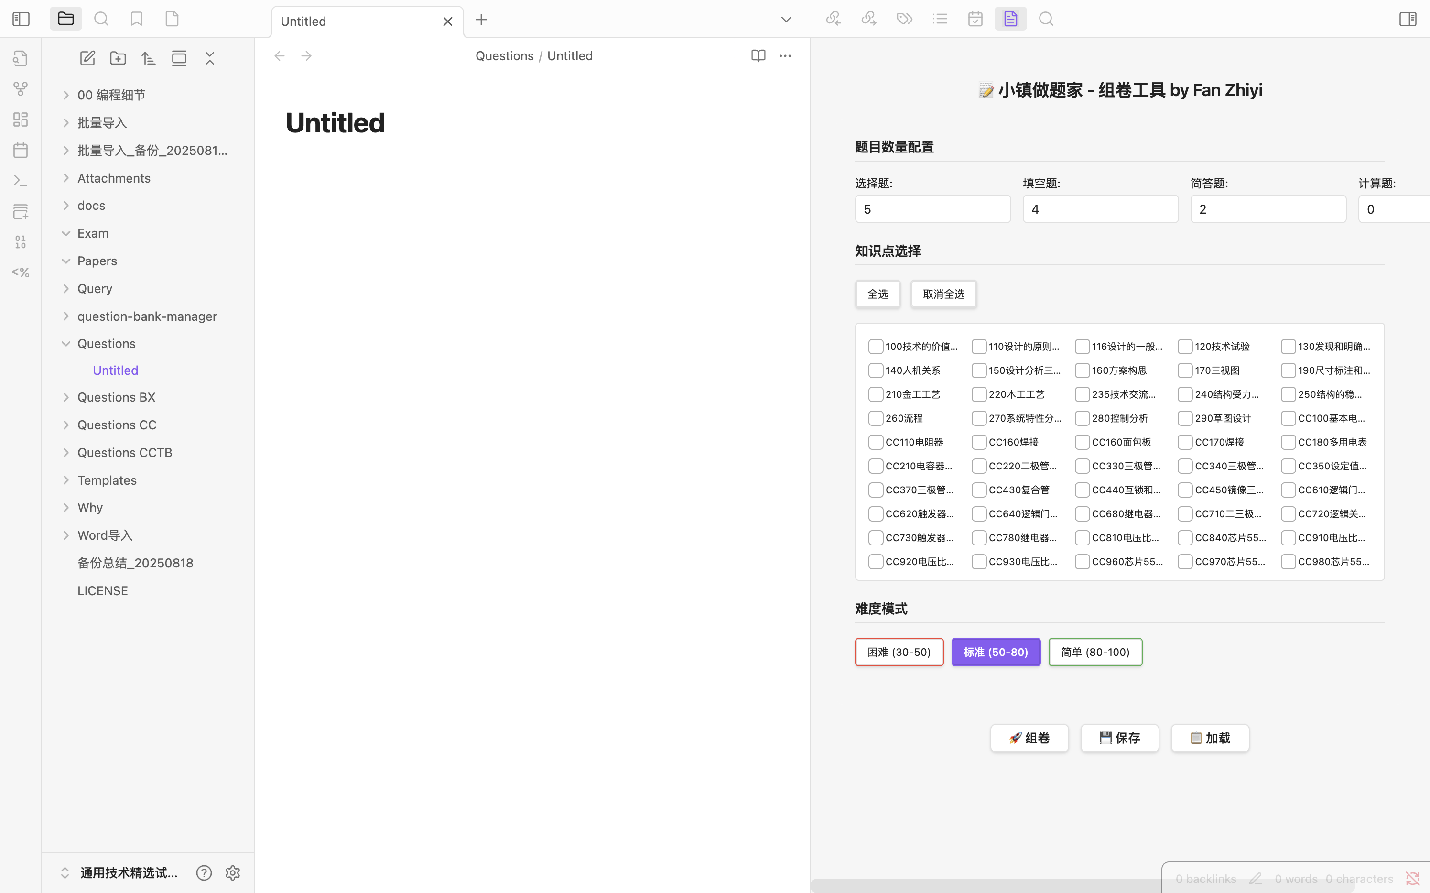
Task: Tick the 260流程 checkbox
Action: 875,418
